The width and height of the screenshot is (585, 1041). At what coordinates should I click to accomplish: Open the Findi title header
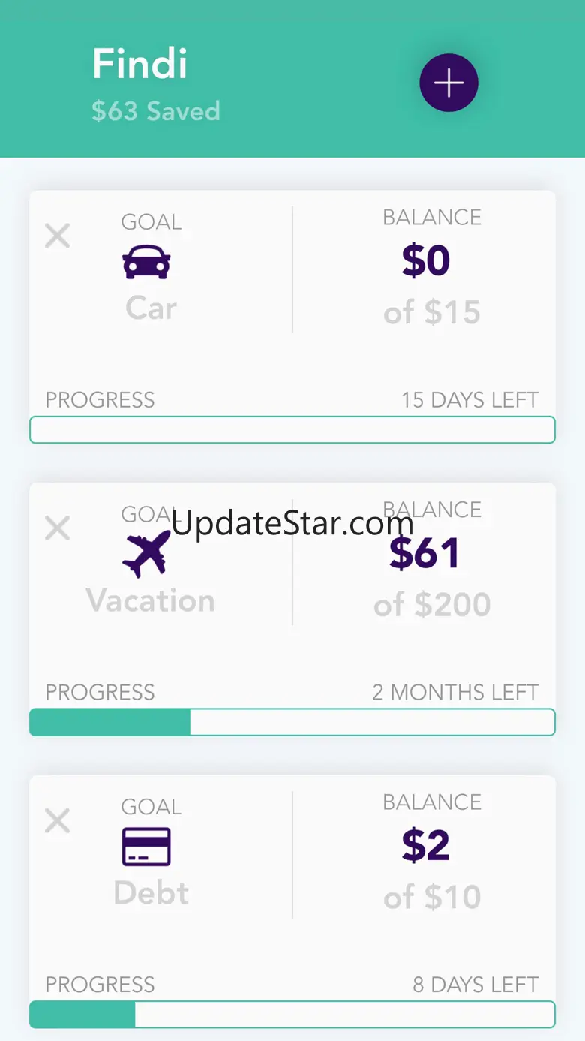pyautogui.click(x=139, y=65)
